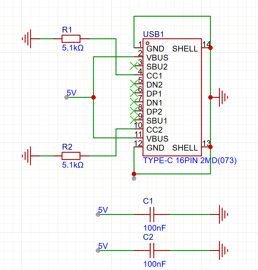Click the junction dot on SHELL pin 14
The image size is (258, 270).
(x=210, y=48)
